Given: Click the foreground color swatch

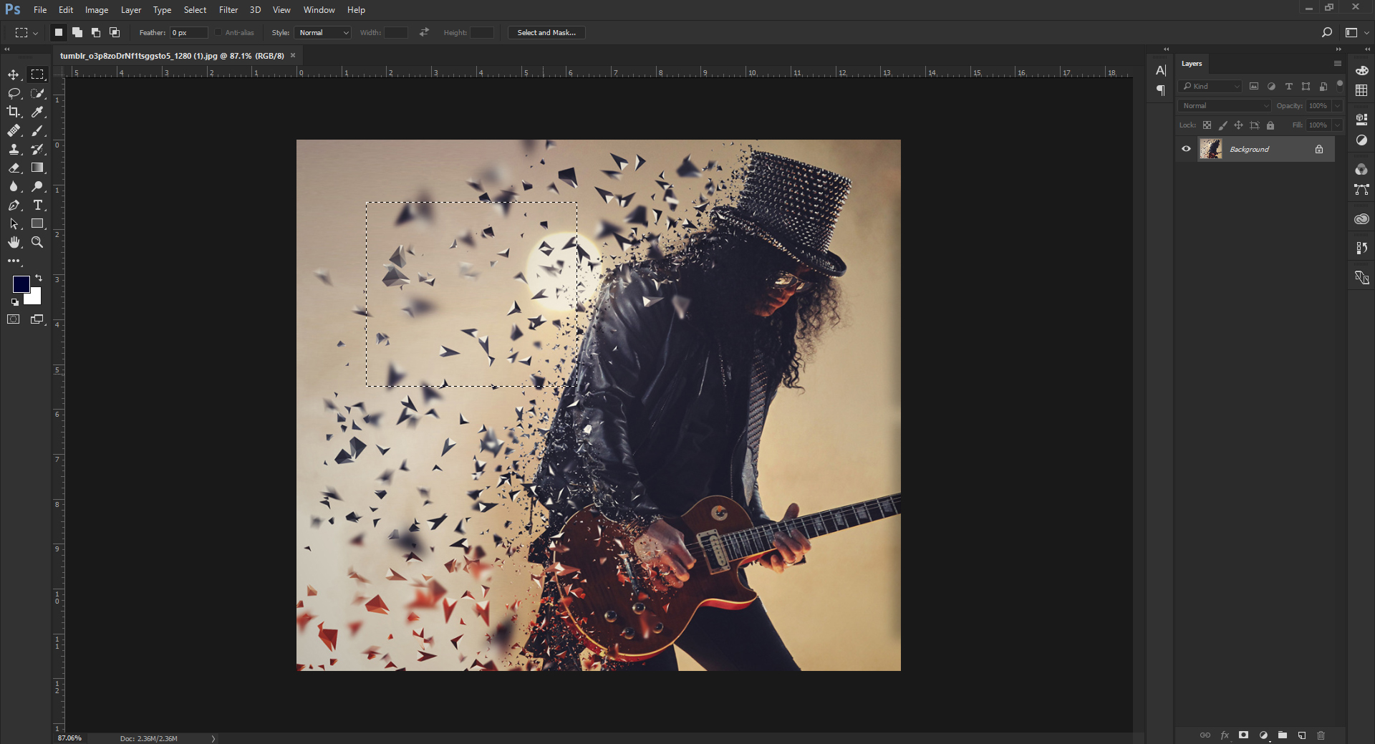Looking at the screenshot, I should click(21, 284).
